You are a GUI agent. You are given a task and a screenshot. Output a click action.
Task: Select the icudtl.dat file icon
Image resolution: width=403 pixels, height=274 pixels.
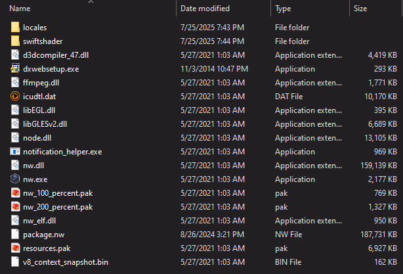tap(16, 97)
